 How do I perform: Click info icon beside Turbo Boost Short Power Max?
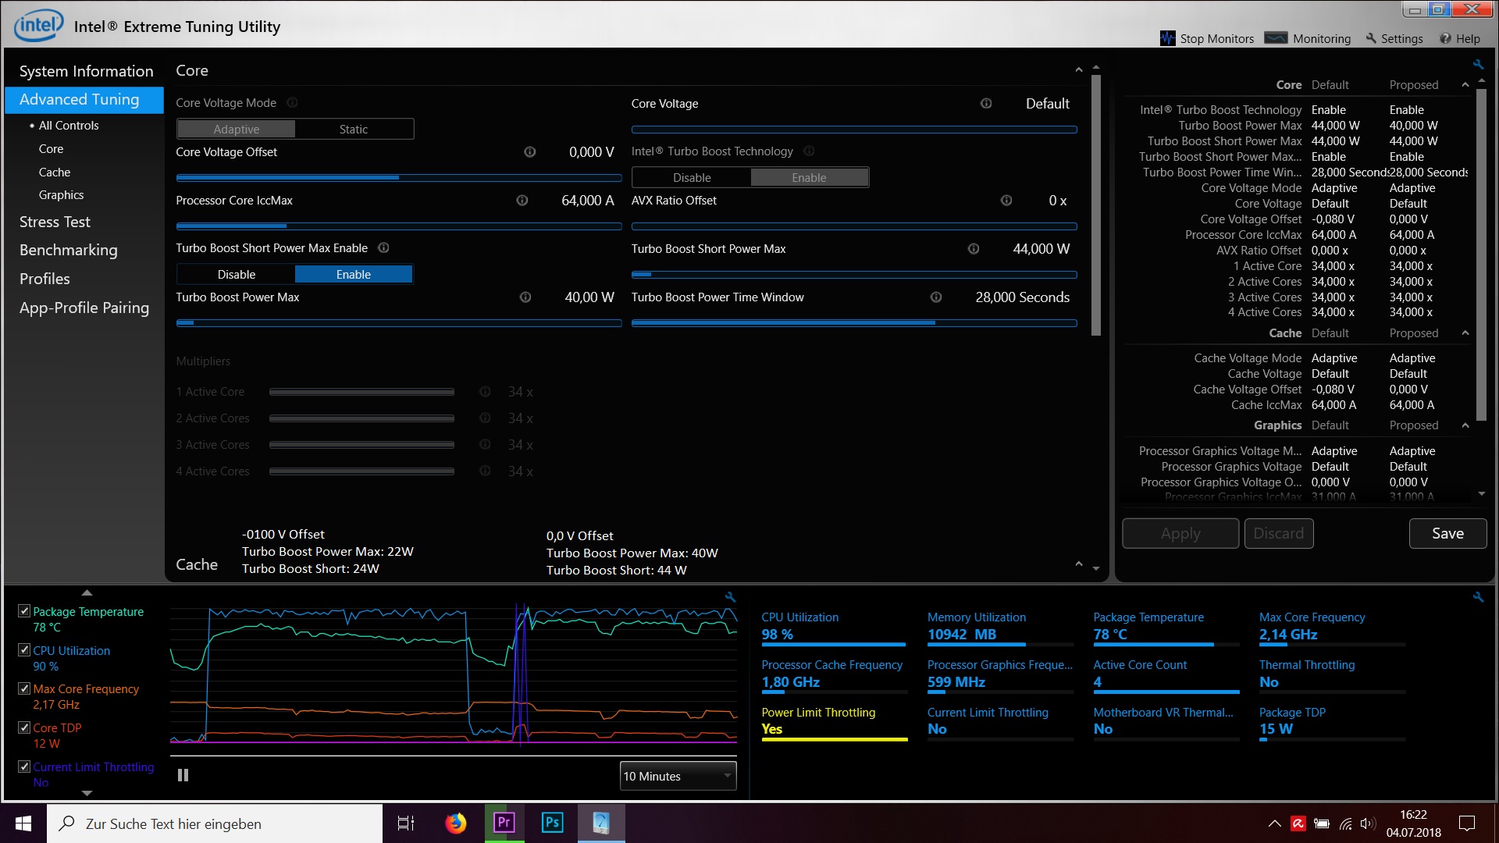pos(973,248)
